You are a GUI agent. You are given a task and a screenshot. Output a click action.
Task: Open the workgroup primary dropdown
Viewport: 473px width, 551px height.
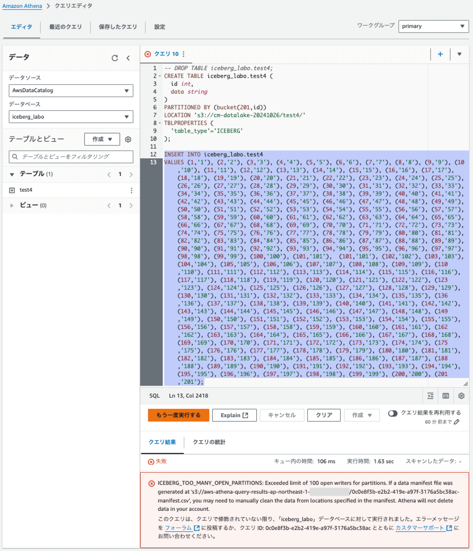[x=433, y=26]
